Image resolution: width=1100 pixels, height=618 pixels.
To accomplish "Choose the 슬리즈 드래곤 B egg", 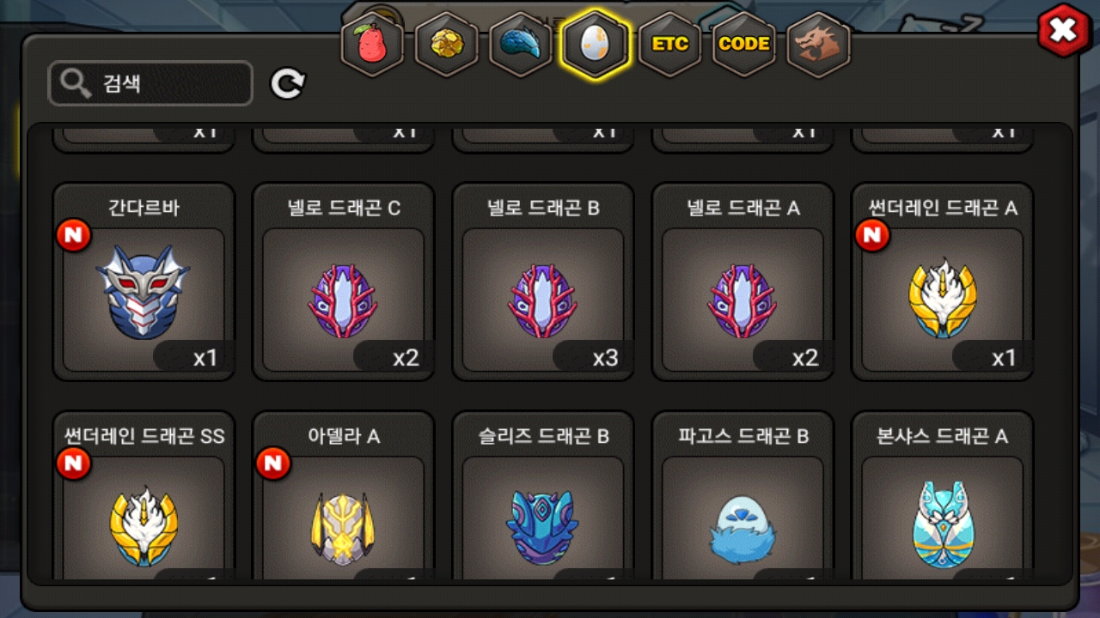I will (x=543, y=496).
